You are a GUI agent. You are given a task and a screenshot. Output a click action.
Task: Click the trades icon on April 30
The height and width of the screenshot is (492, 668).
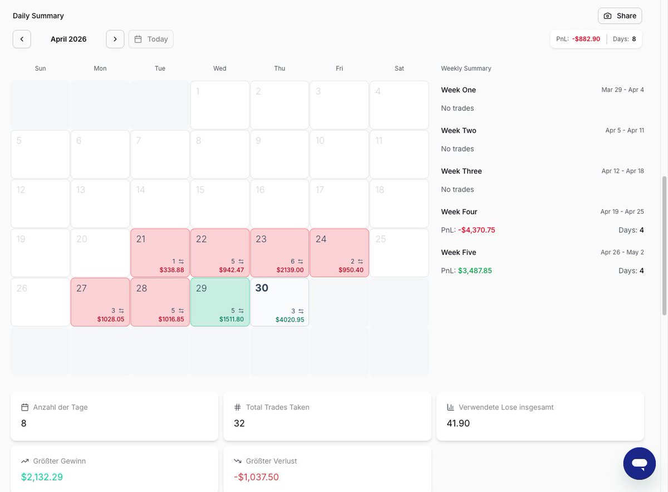[x=301, y=311]
